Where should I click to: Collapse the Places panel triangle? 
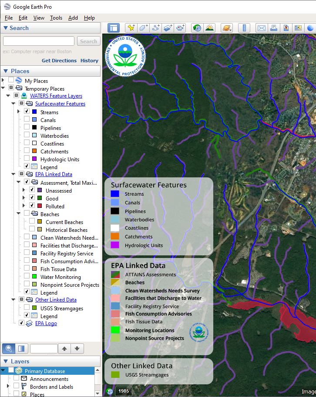pyautogui.click(x=6, y=71)
